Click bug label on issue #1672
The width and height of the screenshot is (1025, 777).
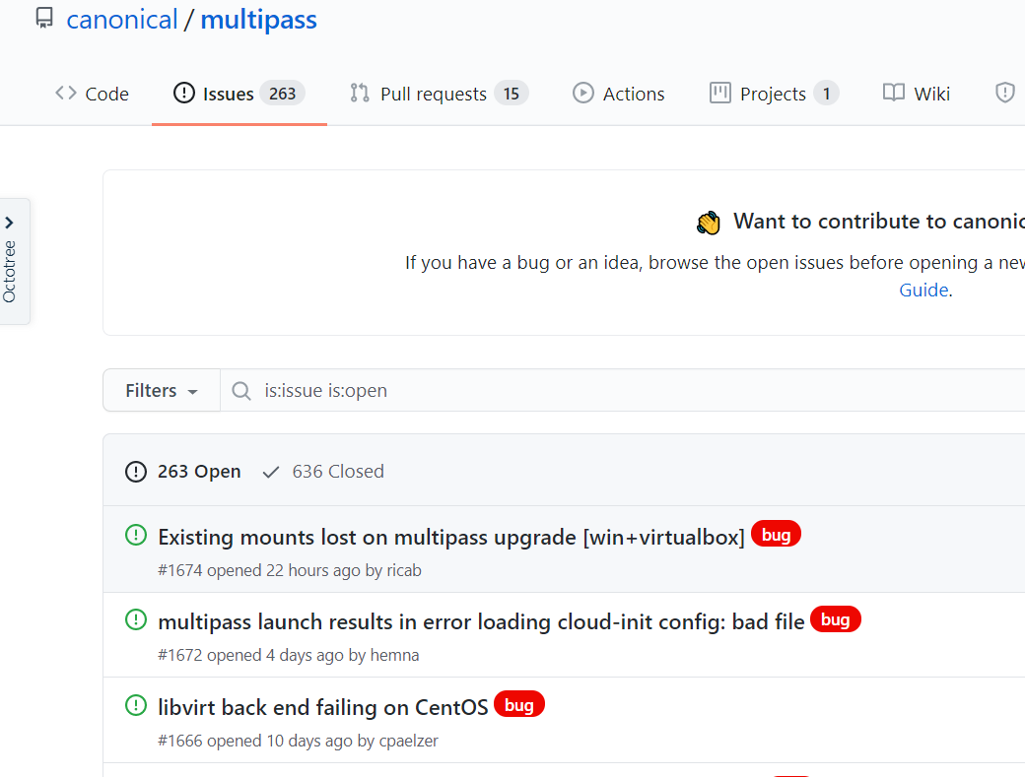pos(836,619)
